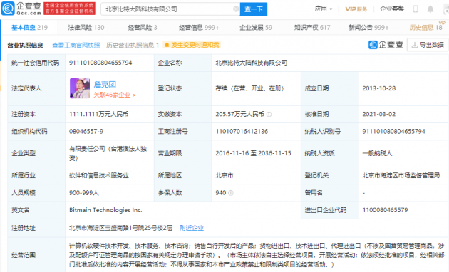Select staff size 900-999人
The height and width of the screenshot is (272, 449).
[84, 193]
